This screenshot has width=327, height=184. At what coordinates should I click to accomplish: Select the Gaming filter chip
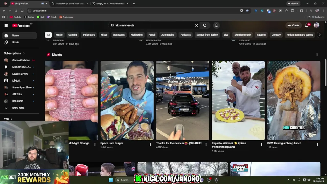click(73, 35)
